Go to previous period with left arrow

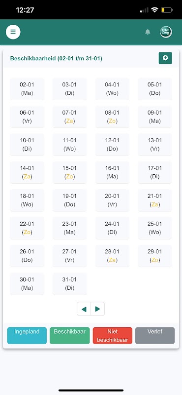pyautogui.click(x=84, y=309)
